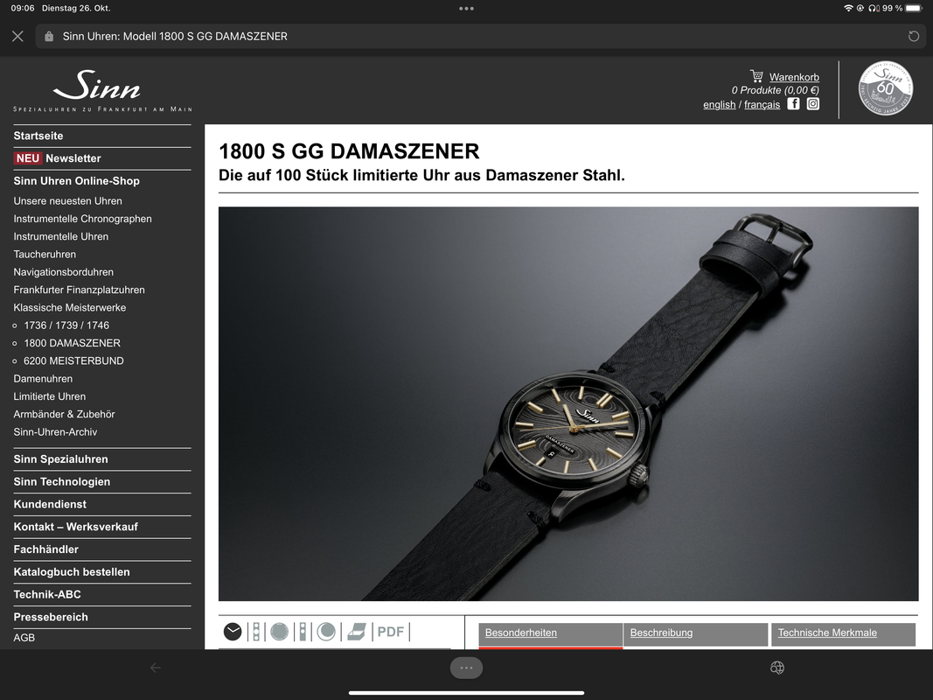Open Armbänder & Zubehör category
Viewport: 933px width, 700px height.
(64, 414)
